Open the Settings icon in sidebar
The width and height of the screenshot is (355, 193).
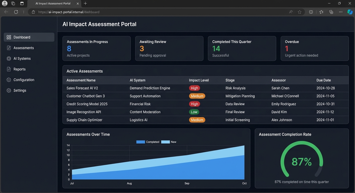tap(9, 90)
